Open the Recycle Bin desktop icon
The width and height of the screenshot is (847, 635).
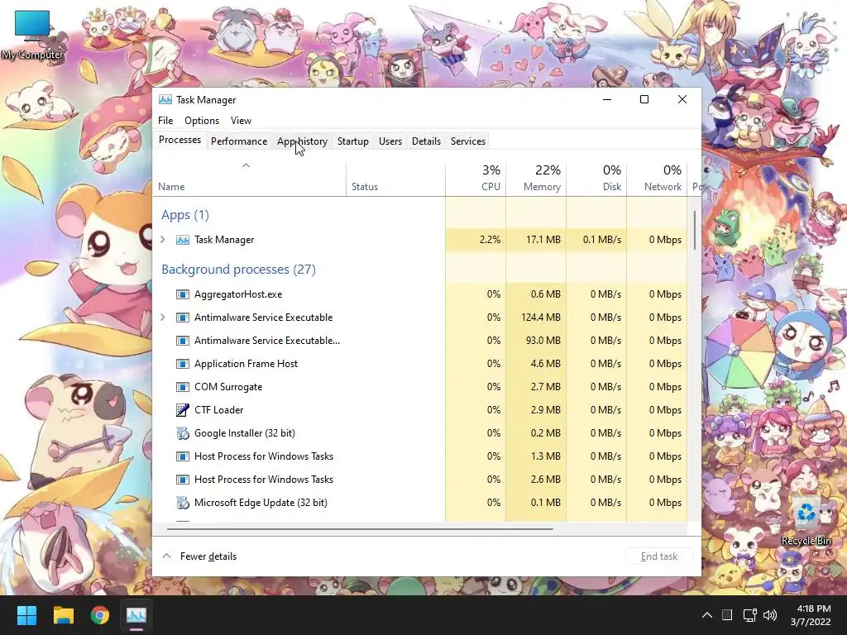coord(806,520)
